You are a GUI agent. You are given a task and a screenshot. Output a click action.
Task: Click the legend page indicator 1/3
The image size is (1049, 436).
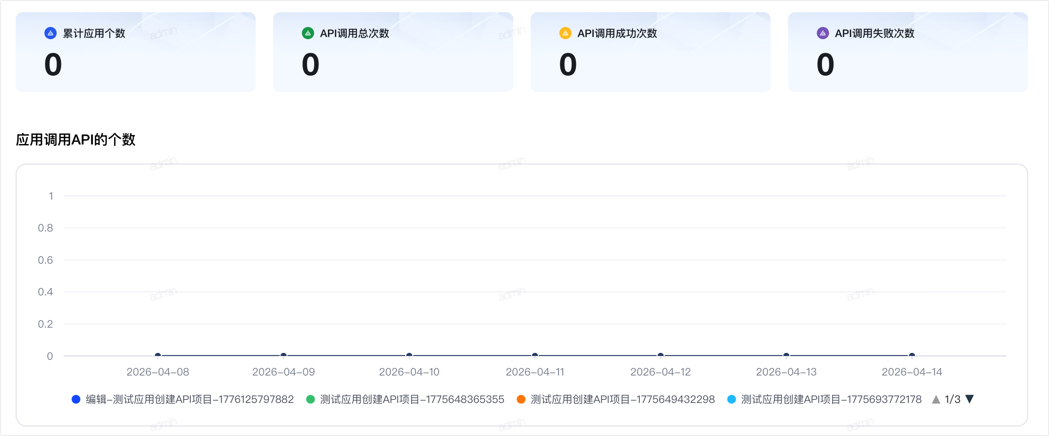click(952, 399)
